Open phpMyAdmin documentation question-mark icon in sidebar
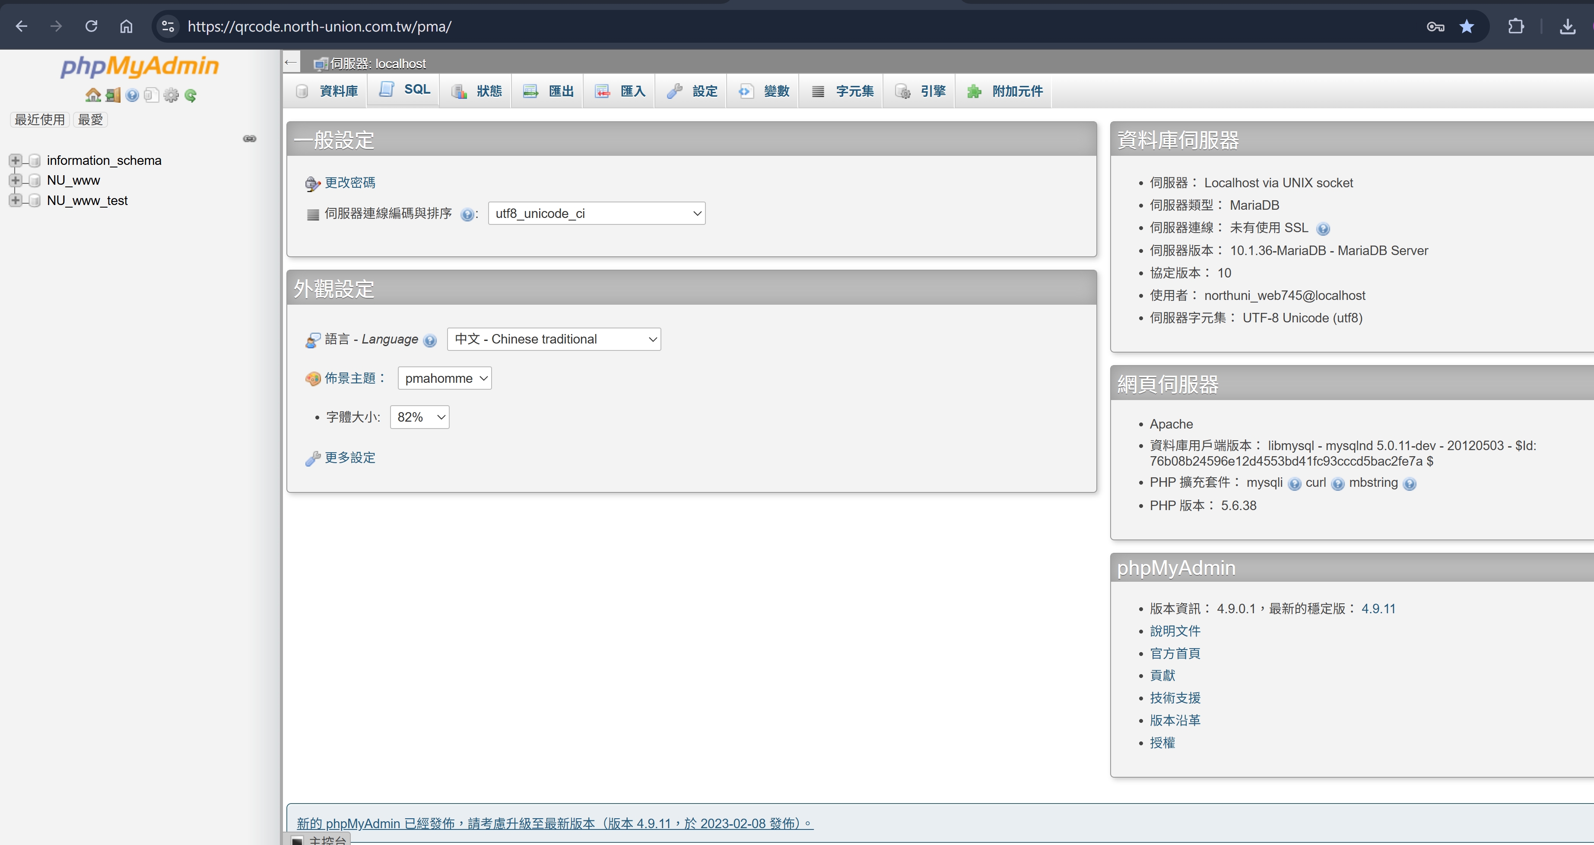 [x=132, y=95]
